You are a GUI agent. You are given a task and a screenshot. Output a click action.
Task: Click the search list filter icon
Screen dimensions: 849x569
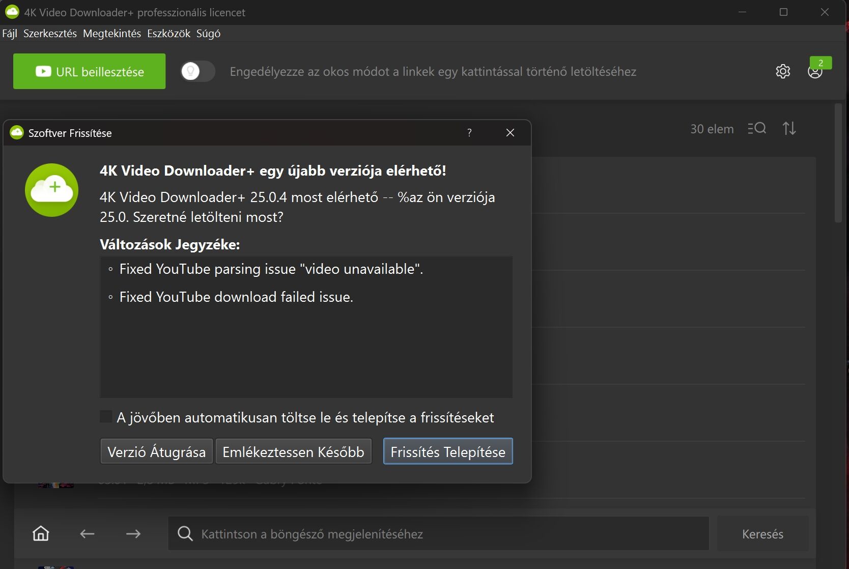pos(757,128)
